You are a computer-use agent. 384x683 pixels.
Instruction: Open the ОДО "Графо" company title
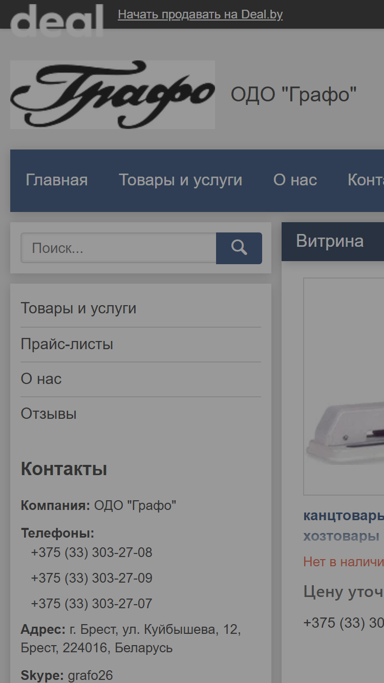(x=294, y=95)
